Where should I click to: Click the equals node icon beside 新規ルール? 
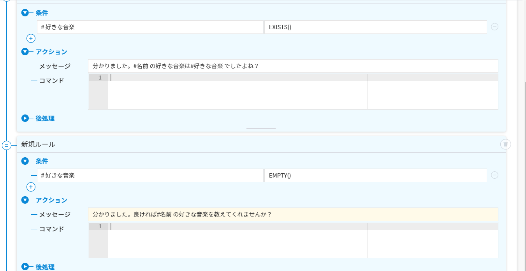pyautogui.click(x=7, y=146)
